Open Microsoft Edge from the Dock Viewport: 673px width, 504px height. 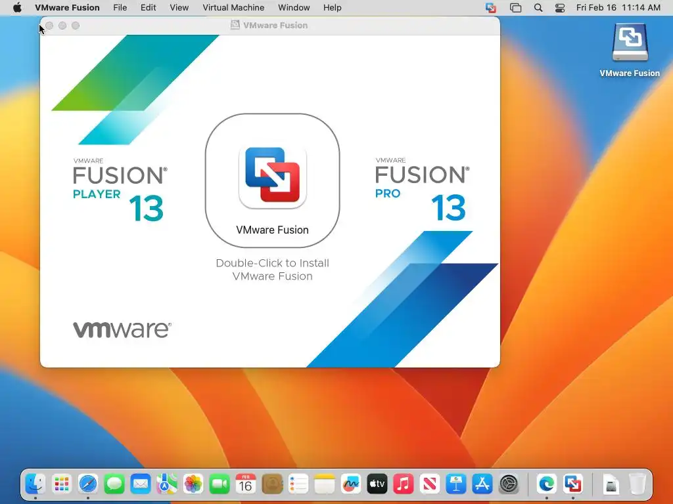pyautogui.click(x=547, y=484)
